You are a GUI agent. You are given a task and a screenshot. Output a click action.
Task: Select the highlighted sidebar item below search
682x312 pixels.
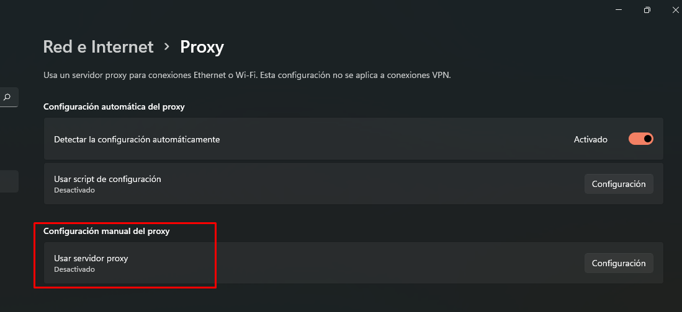point(9,181)
